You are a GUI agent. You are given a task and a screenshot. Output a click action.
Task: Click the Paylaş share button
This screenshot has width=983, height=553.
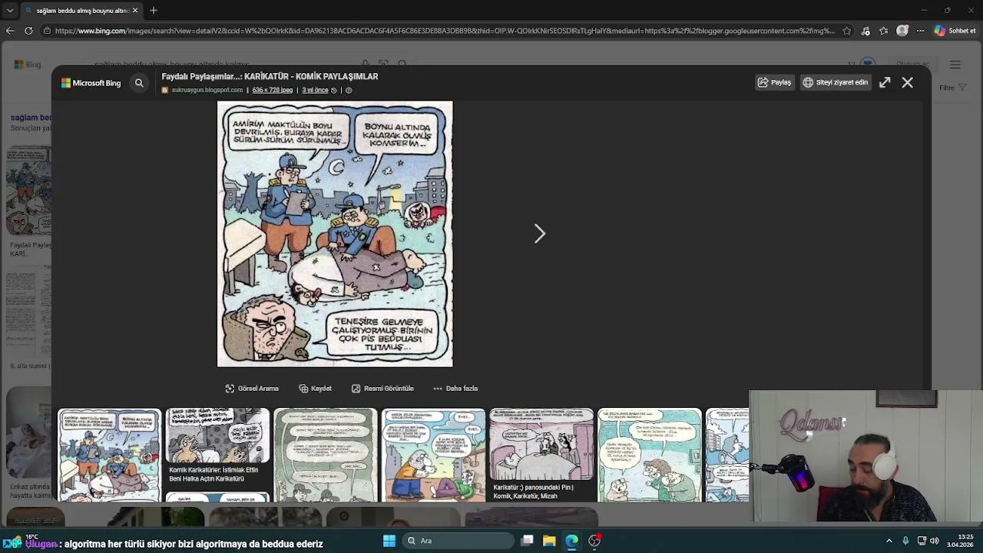tap(774, 82)
